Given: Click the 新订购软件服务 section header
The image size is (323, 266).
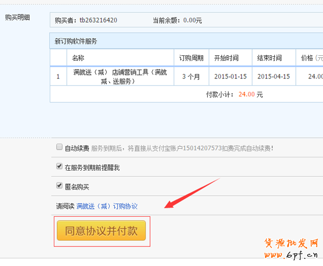Looking at the screenshot, I should click(76, 41).
